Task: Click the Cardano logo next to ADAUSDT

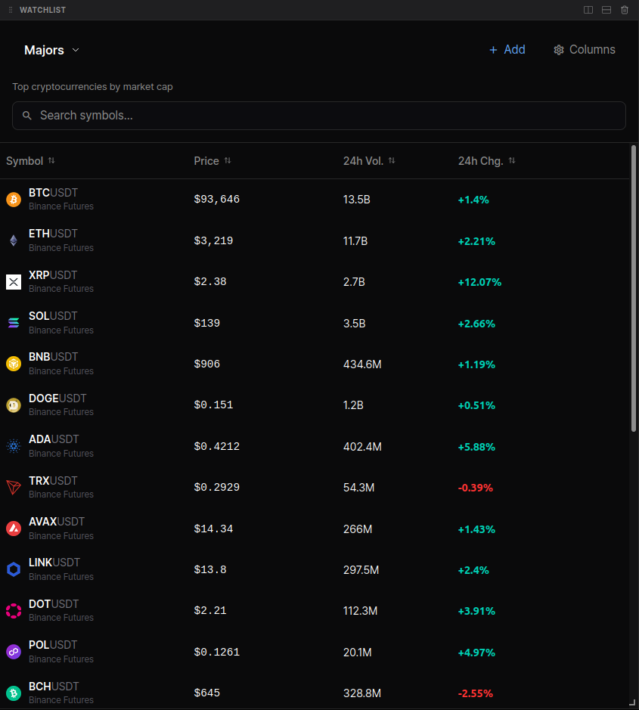Action: click(13, 446)
